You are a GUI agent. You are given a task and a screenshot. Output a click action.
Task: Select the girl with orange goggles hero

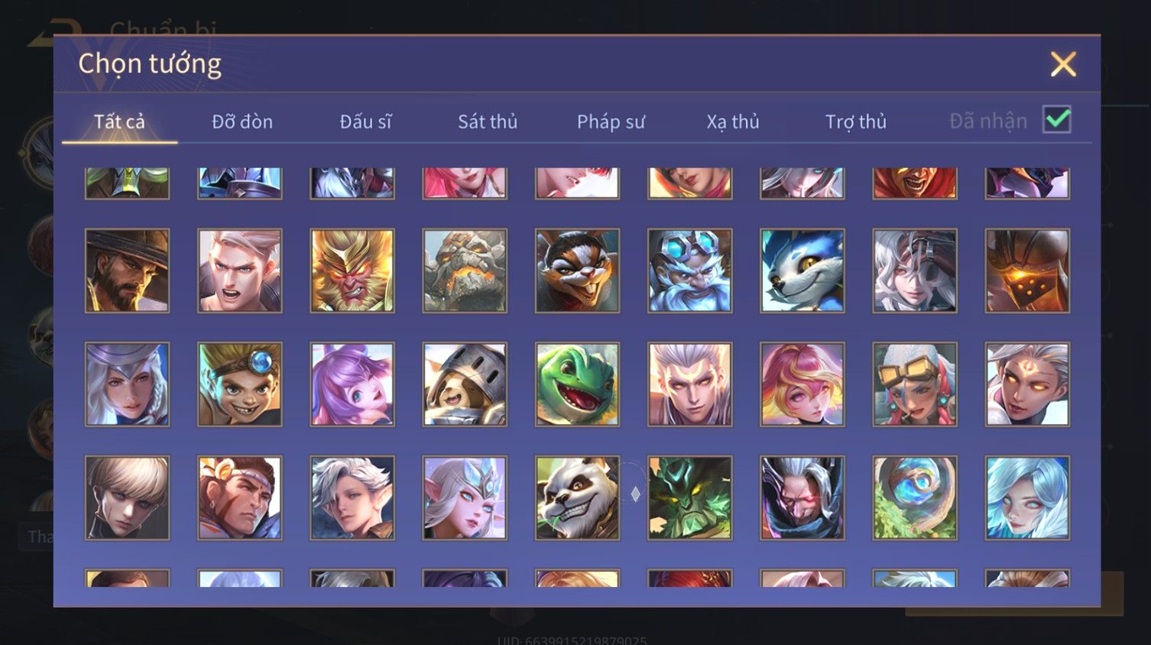915,384
